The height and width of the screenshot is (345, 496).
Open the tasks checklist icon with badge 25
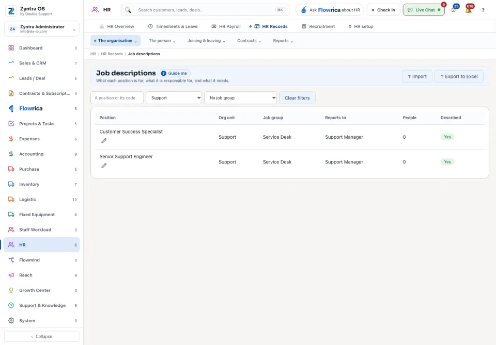pos(454,10)
